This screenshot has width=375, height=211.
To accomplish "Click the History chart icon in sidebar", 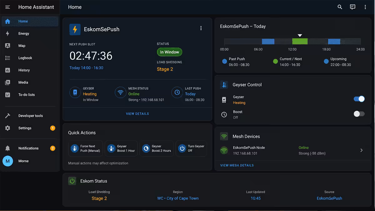I will 8,70.
